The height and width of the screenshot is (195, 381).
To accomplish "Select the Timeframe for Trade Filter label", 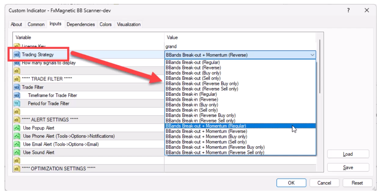I will [52, 95].
